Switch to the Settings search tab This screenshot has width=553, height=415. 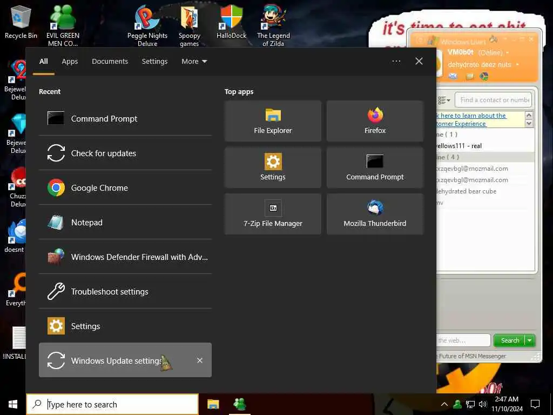tap(155, 62)
